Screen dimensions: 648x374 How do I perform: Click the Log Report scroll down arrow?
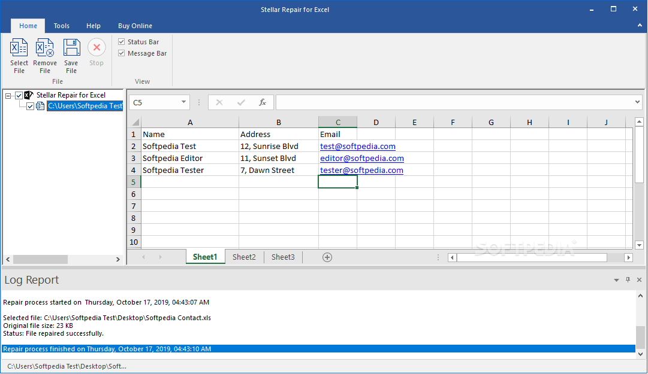click(x=640, y=354)
